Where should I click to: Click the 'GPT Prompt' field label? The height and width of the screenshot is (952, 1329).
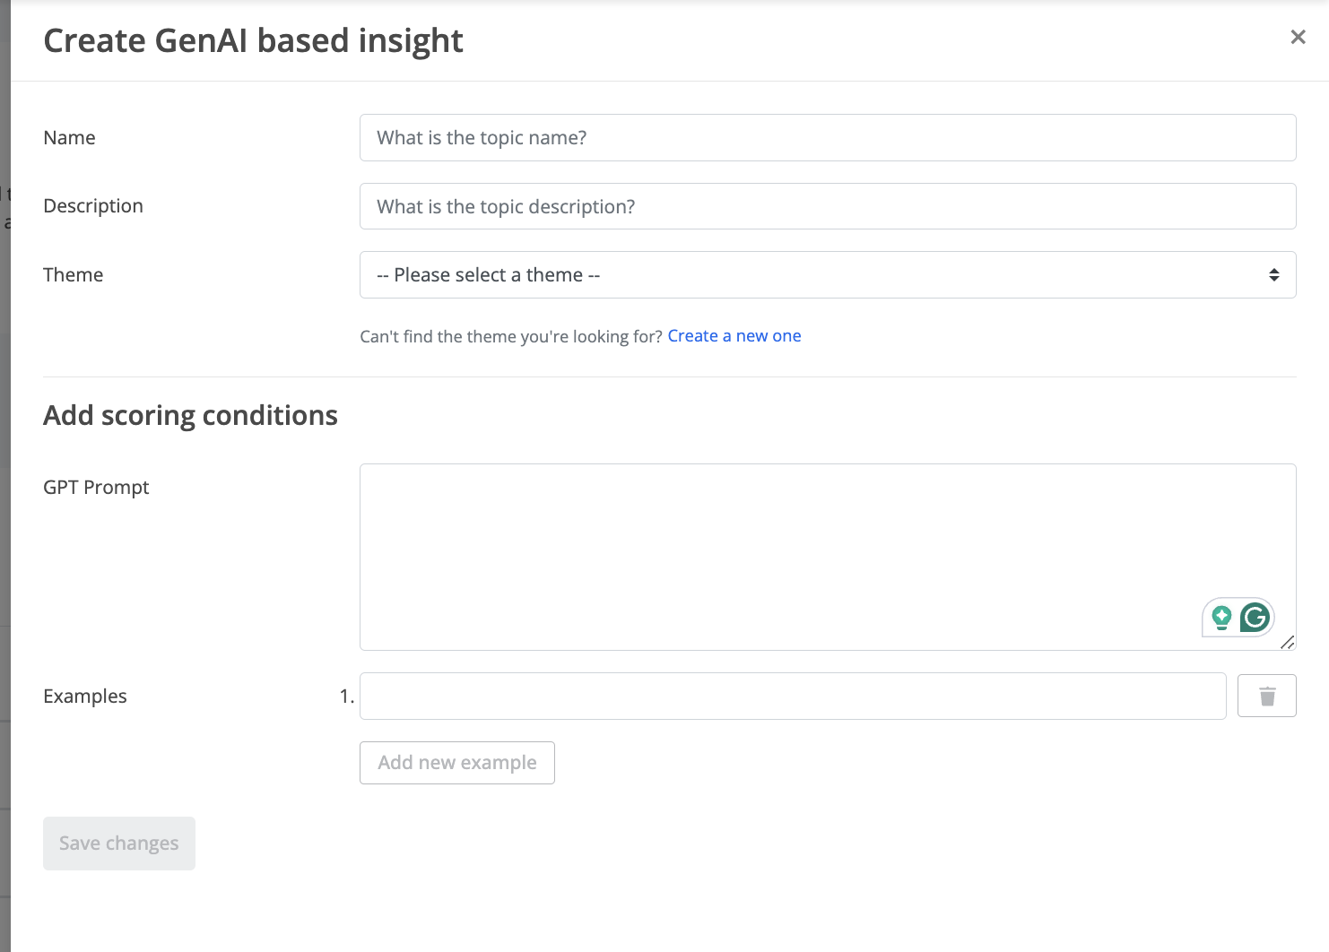coord(96,488)
